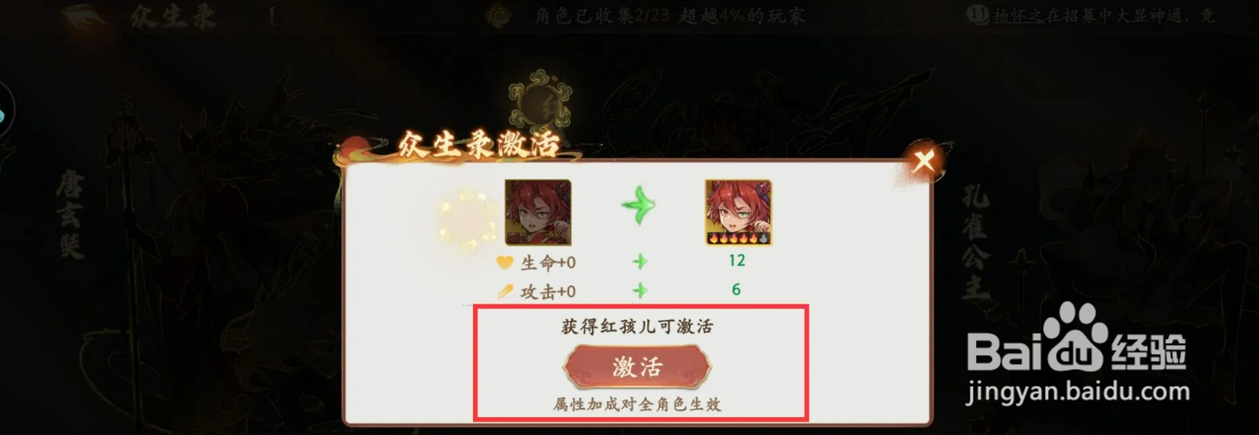Click the heart icon beside 生命+0
The image size is (1259, 435).
[x=505, y=263]
